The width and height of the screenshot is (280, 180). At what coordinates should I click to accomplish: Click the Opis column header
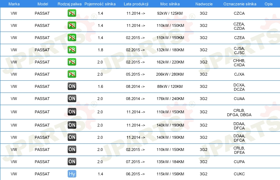point(269,4)
